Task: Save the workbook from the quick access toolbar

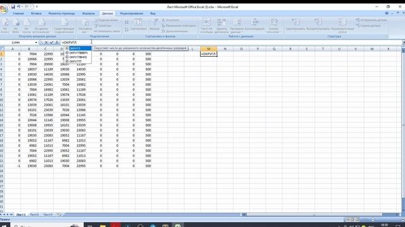Action: click(13, 7)
